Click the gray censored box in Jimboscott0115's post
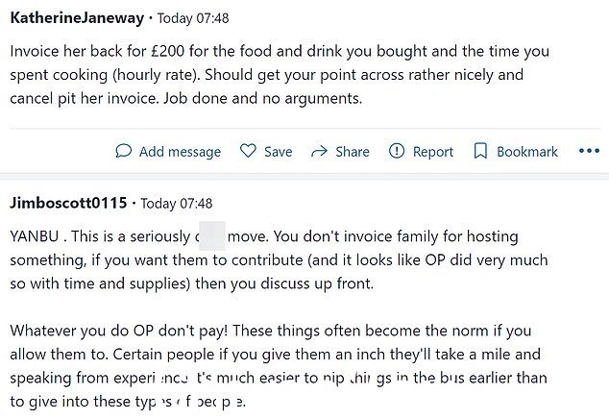 (x=212, y=236)
